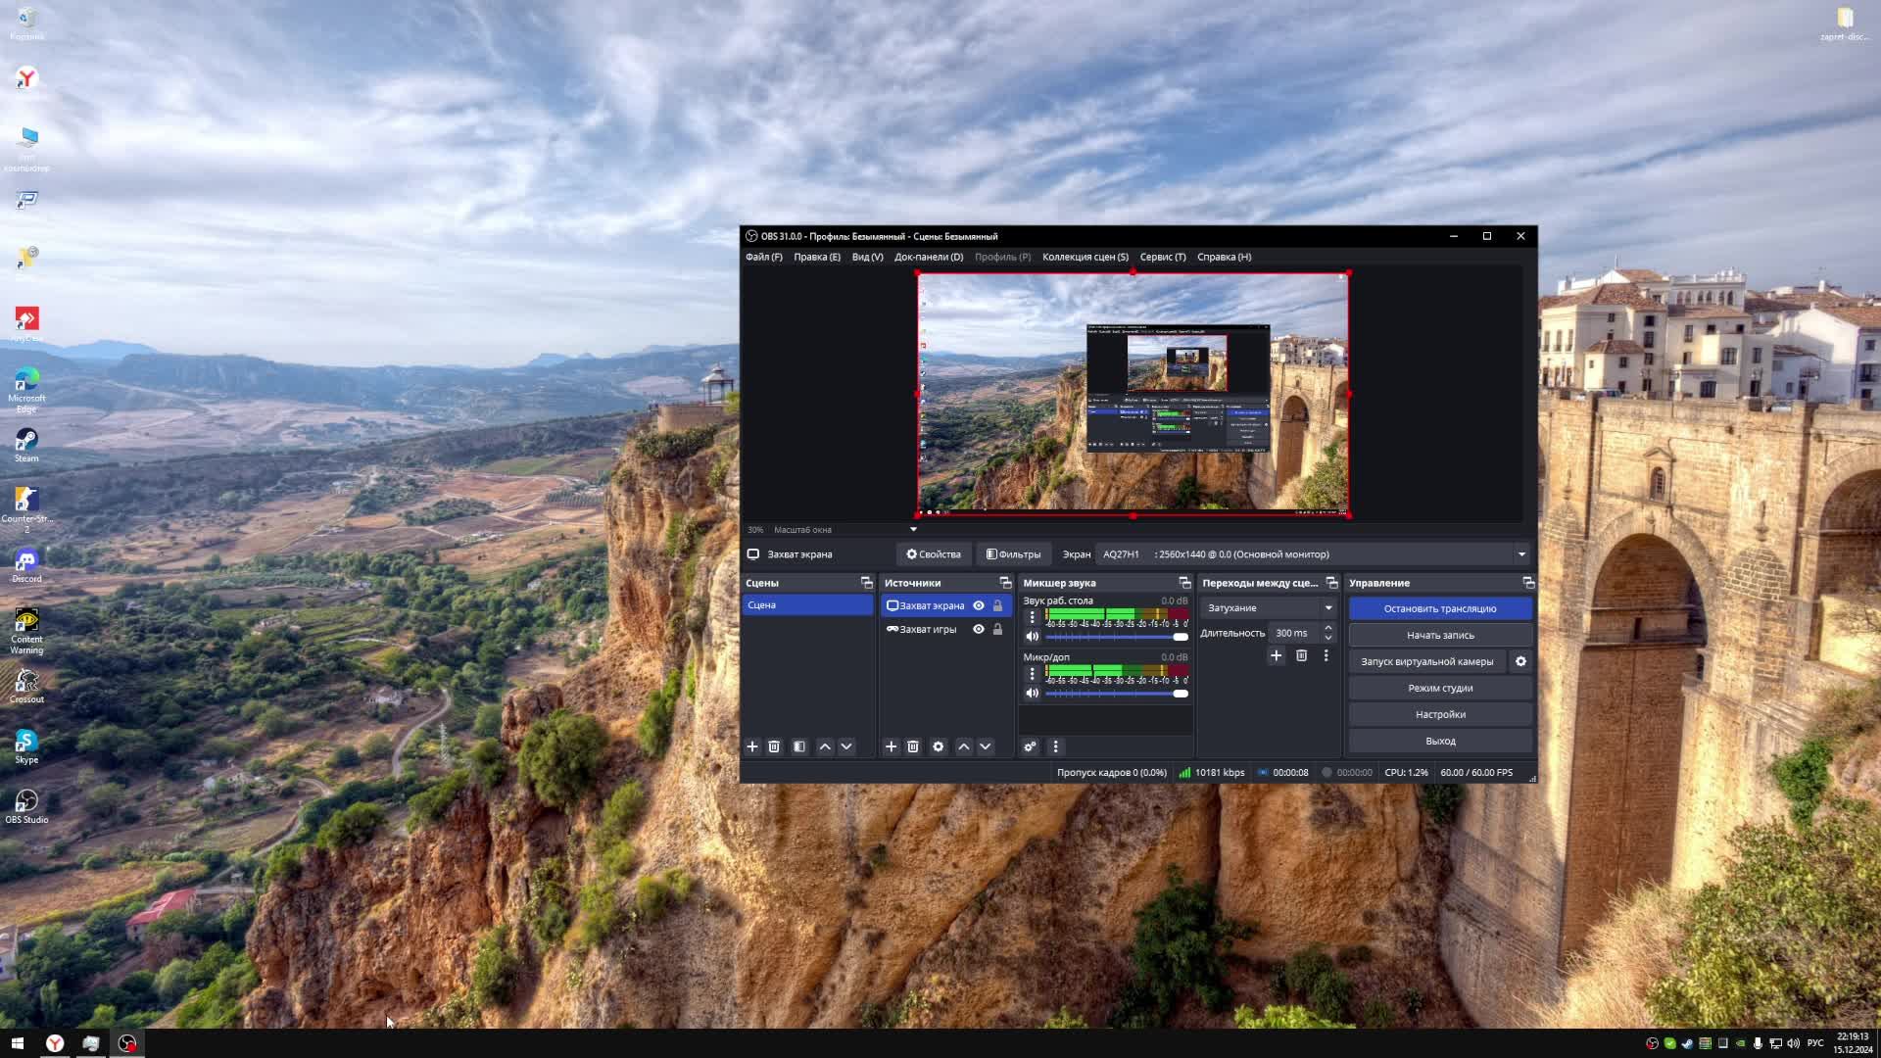Open advanced audio properties gears icon
Screen dimensions: 1881x1058
pos(1030,746)
